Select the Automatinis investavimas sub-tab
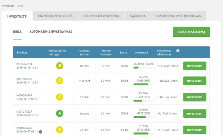 click(51, 32)
